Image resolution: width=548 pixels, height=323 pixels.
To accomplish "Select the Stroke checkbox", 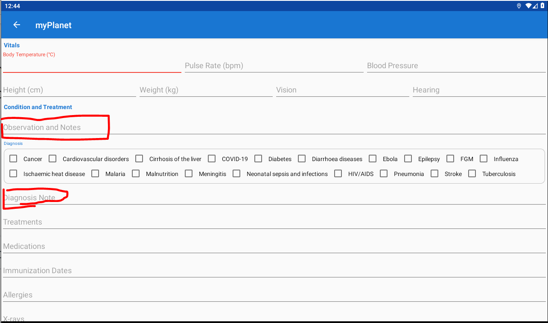I will click(x=434, y=173).
